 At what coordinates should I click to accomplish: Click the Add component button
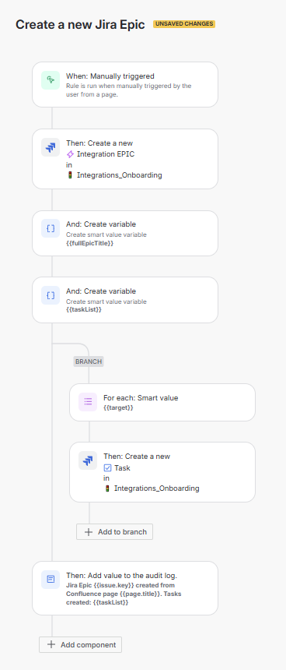[x=81, y=645]
